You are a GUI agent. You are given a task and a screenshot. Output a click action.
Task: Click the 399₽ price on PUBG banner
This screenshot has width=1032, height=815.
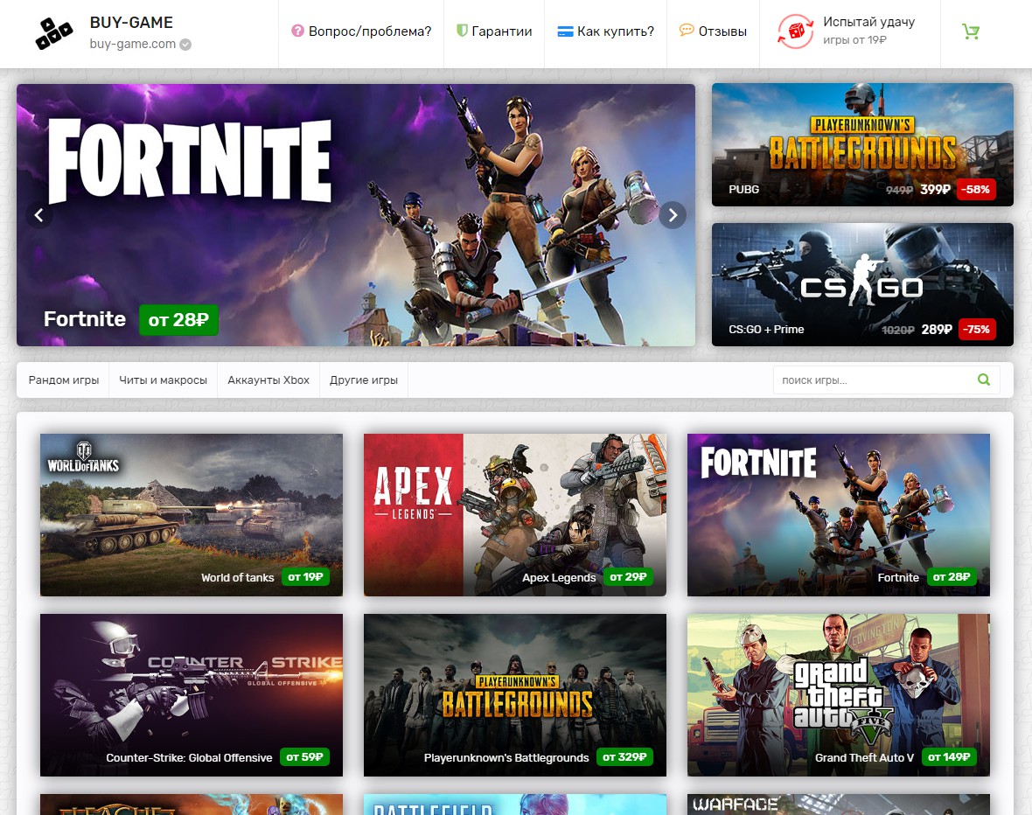935,190
